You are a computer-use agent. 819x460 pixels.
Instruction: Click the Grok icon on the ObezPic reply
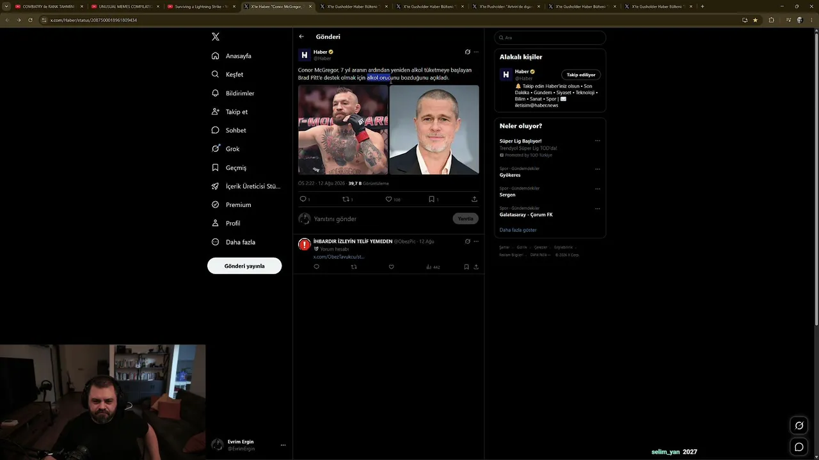coord(468,241)
